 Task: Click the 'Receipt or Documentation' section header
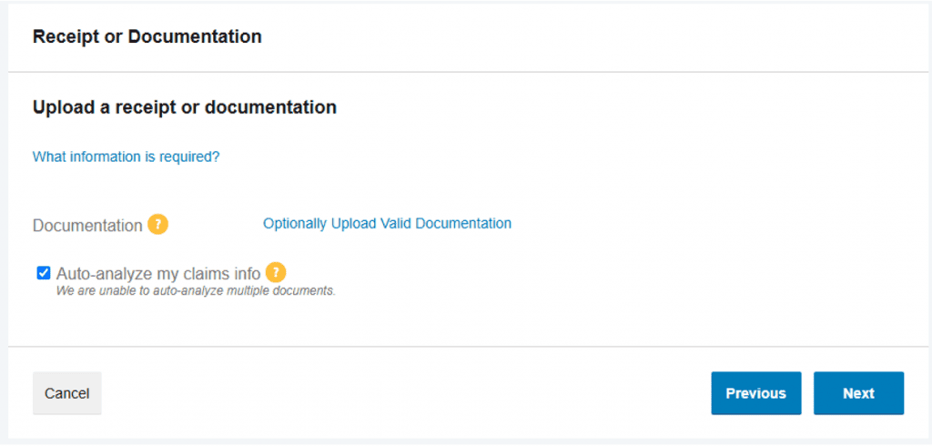[x=147, y=37]
